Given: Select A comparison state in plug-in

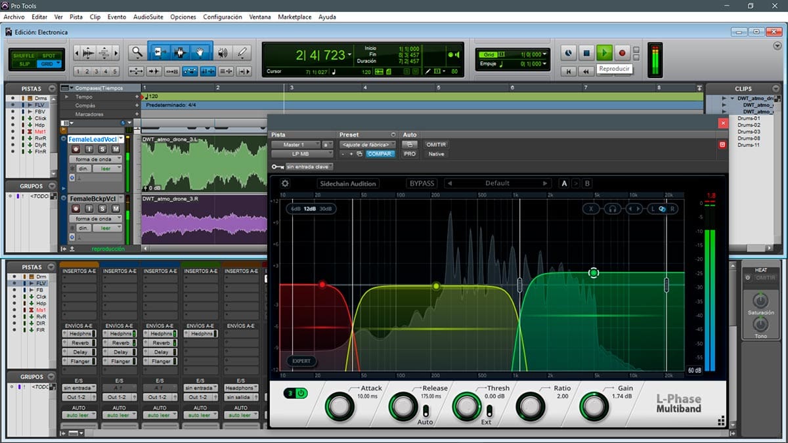Looking at the screenshot, I should 564,184.
